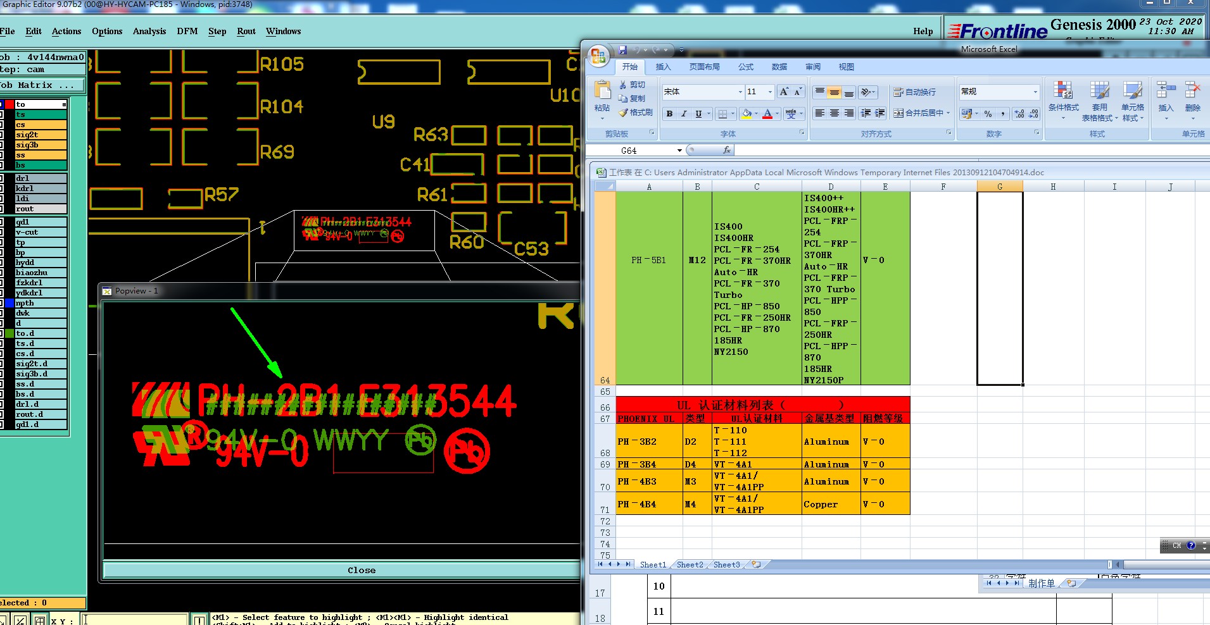
Task: Click the Job Matrix button
Action: pyautogui.click(x=42, y=85)
